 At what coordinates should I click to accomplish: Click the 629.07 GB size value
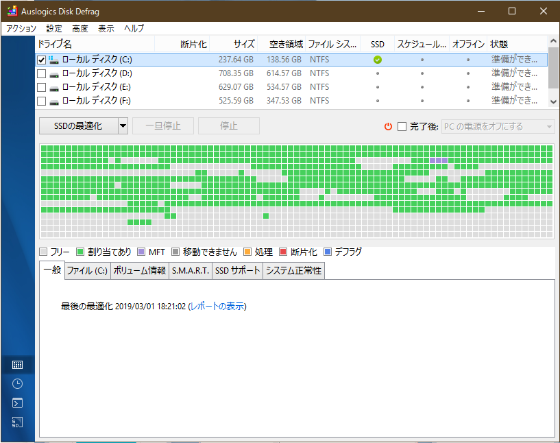coord(236,87)
